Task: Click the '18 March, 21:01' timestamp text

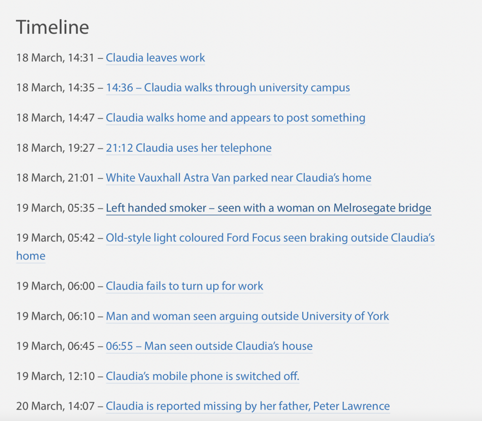Action: (x=56, y=178)
